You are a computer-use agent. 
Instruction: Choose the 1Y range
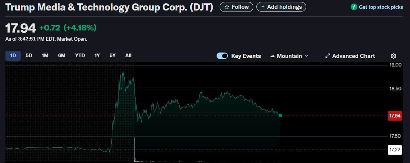(x=97, y=56)
